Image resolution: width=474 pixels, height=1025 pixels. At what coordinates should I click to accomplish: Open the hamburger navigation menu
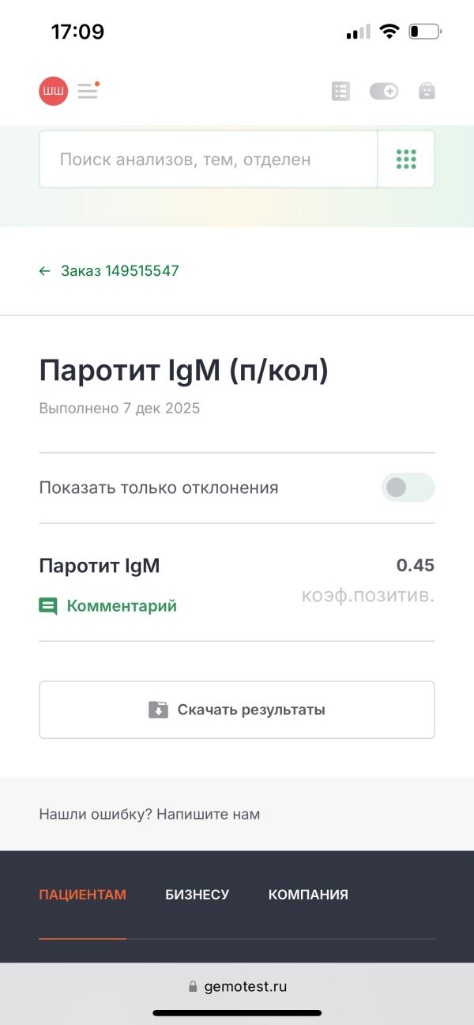(x=86, y=91)
